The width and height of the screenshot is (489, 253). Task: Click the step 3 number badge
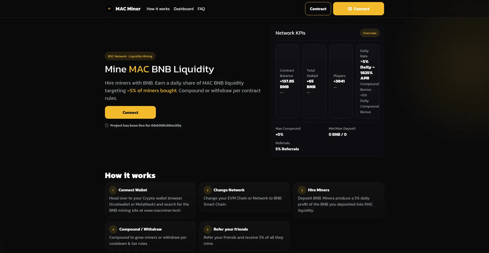pyautogui.click(x=302, y=190)
